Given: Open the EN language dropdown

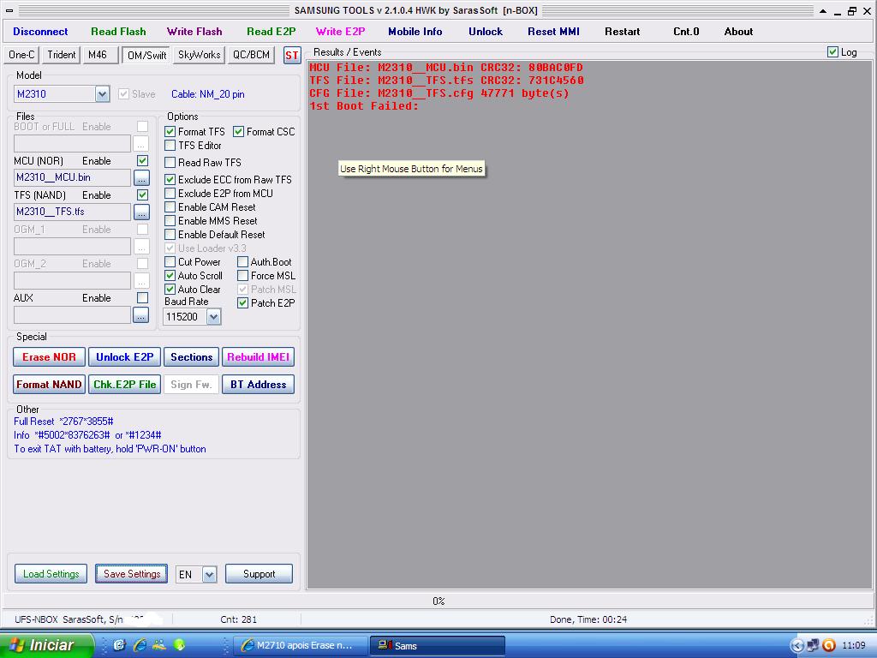Looking at the screenshot, I should tap(209, 574).
